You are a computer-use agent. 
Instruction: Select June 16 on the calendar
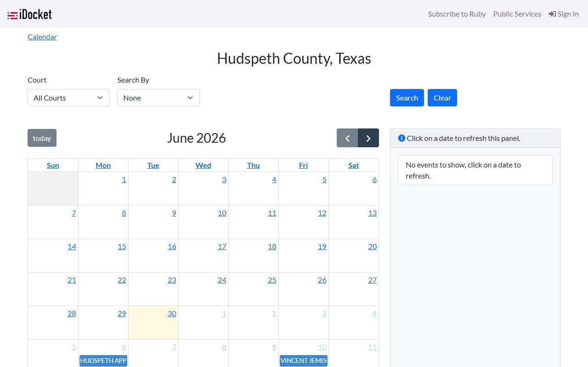point(172,246)
